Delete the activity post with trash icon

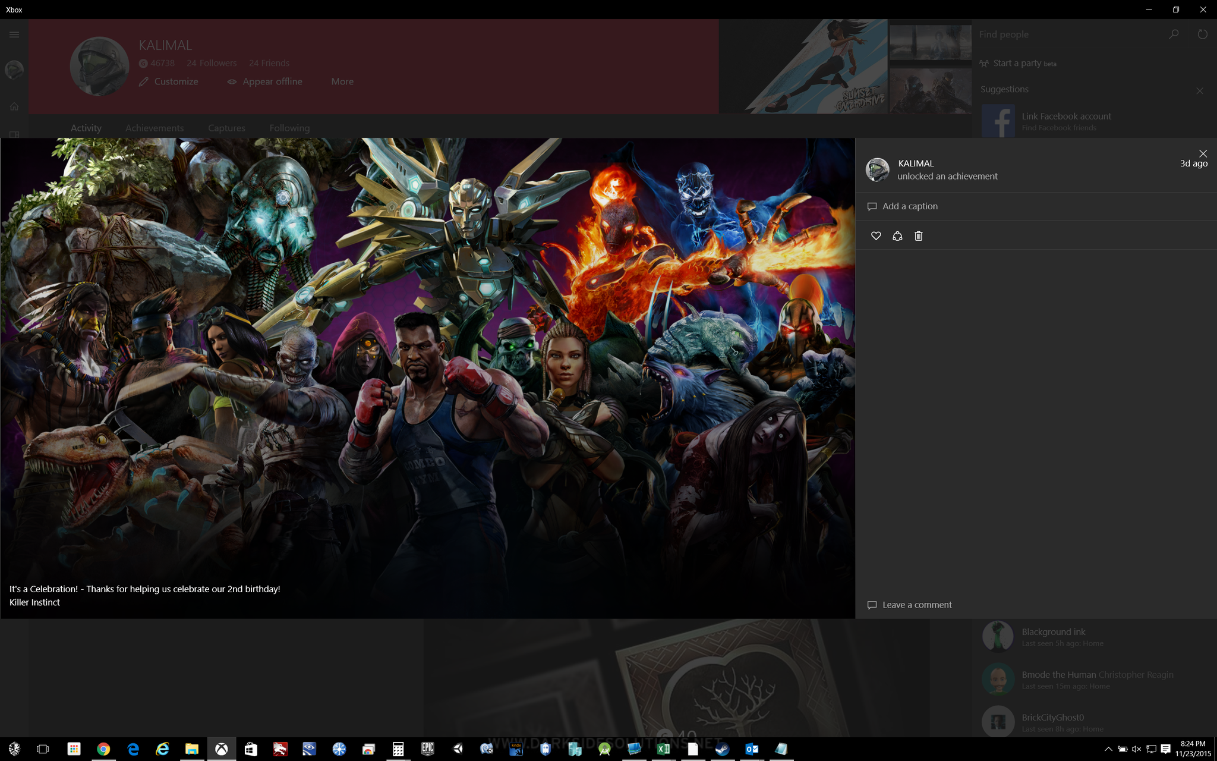919,236
